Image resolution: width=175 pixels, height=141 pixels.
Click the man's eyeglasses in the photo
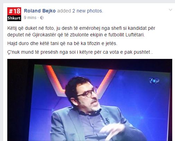[88, 92]
